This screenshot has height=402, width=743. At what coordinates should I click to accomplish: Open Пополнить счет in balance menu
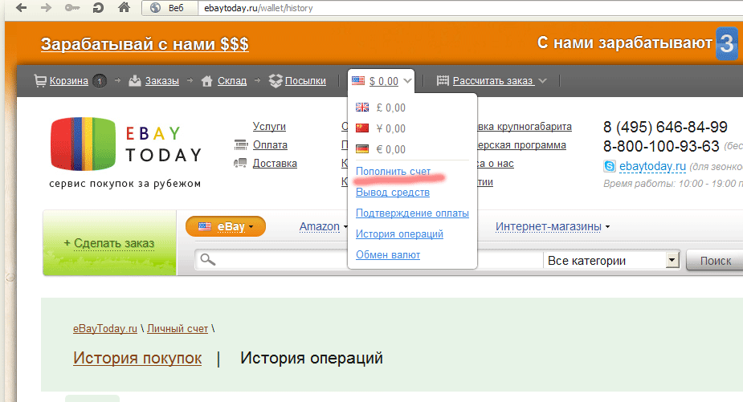point(394,172)
